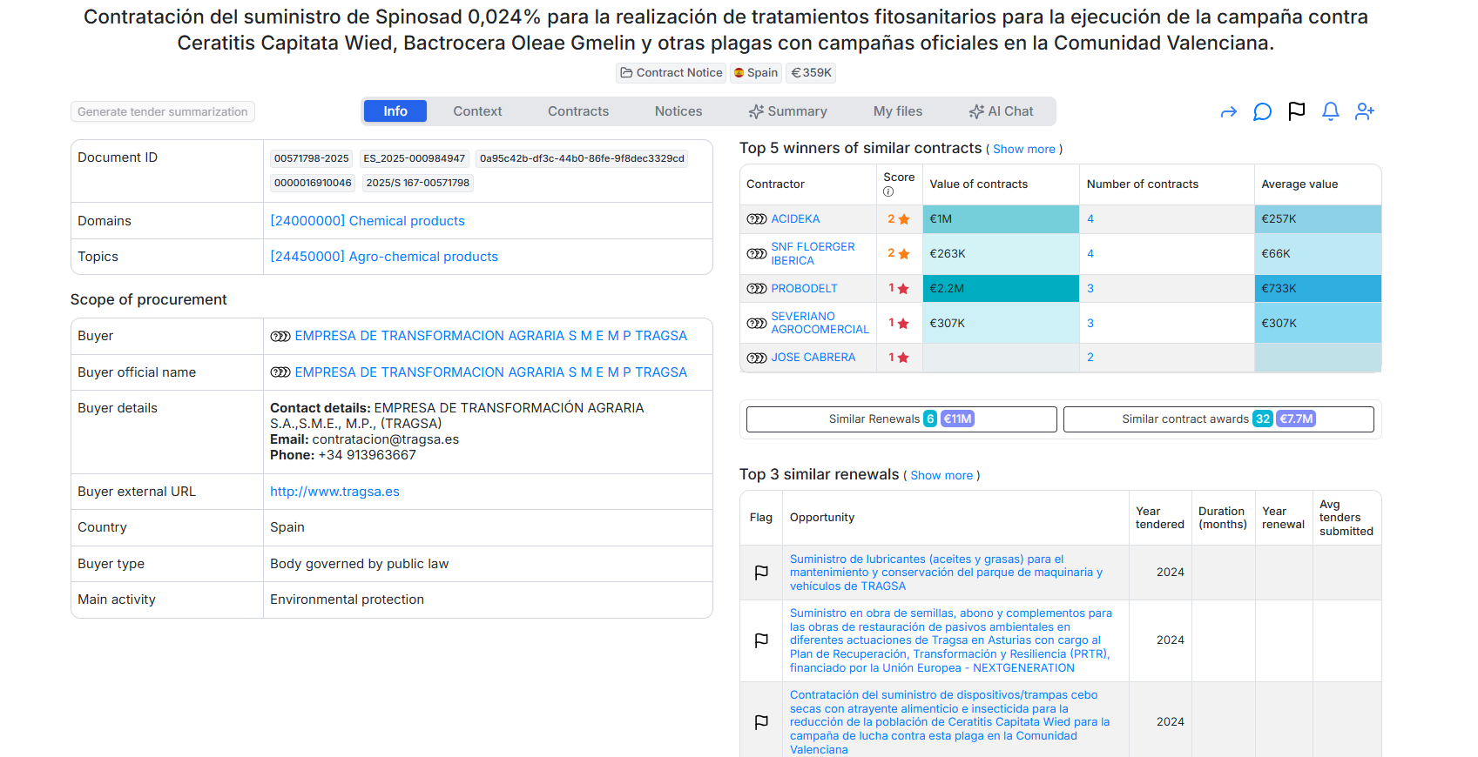Click the SEVERIANO AGROCOMERCIAL contractor icon
This screenshot has width=1478, height=757.
click(x=757, y=324)
